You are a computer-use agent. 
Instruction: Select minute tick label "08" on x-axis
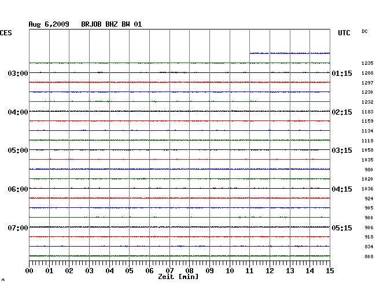point(189,271)
